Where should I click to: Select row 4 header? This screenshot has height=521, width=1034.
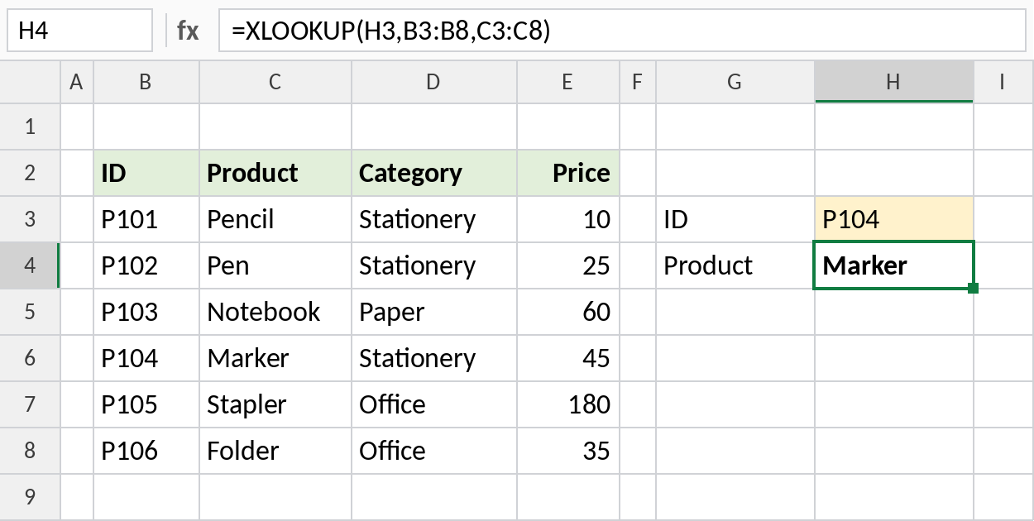click(31, 265)
